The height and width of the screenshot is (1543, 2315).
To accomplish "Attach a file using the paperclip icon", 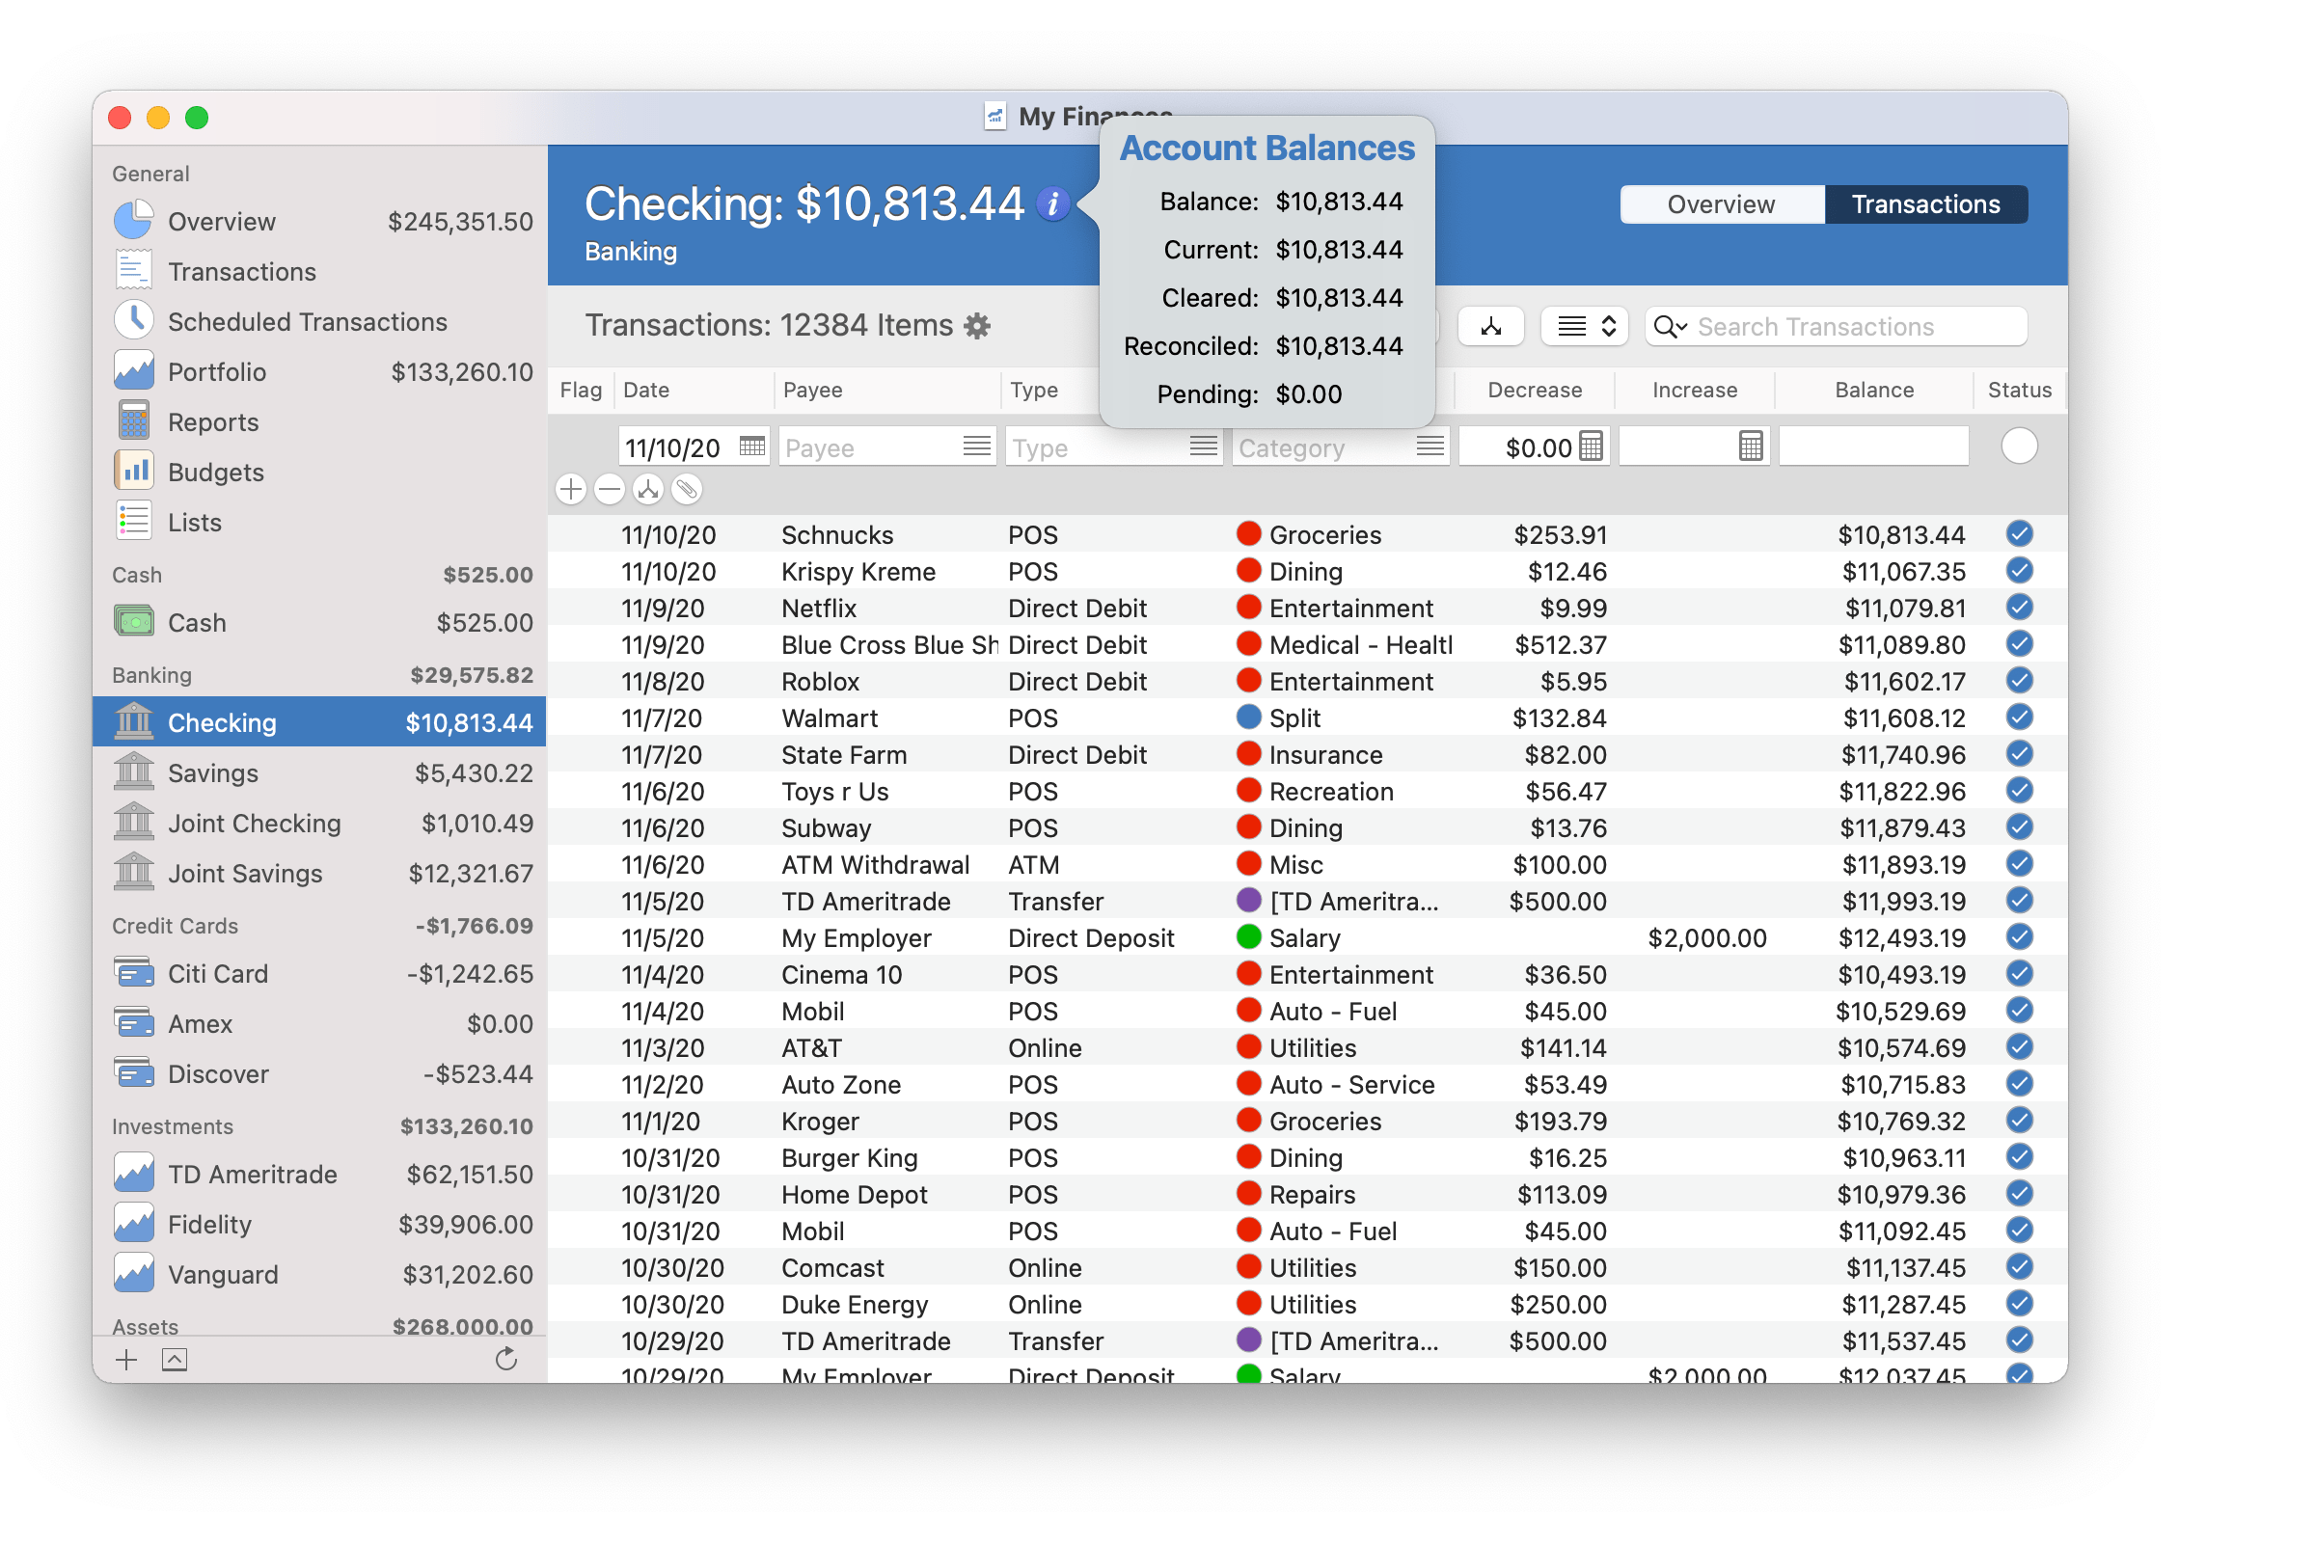I will [686, 489].
